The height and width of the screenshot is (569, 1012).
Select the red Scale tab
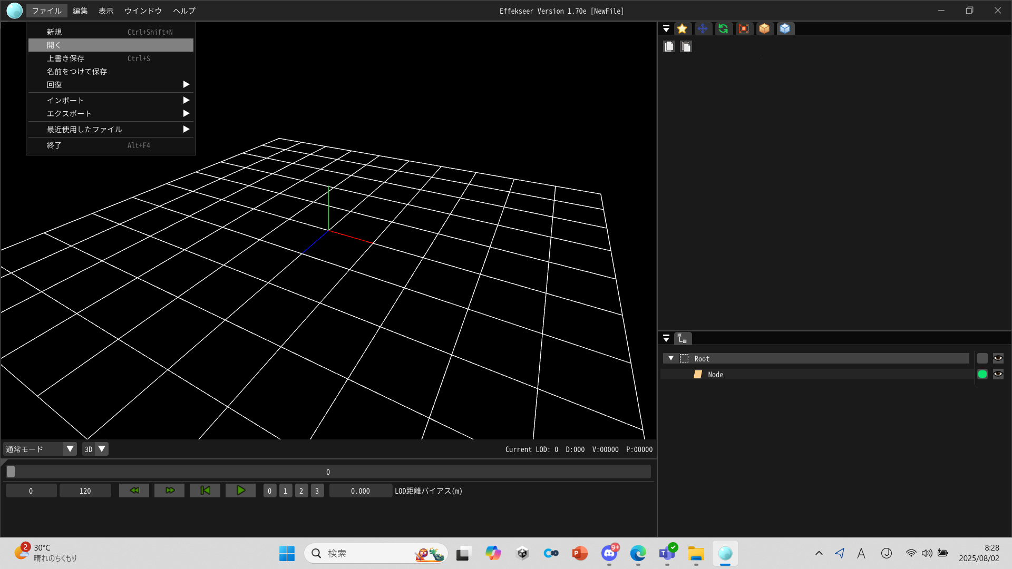[744, 29]
